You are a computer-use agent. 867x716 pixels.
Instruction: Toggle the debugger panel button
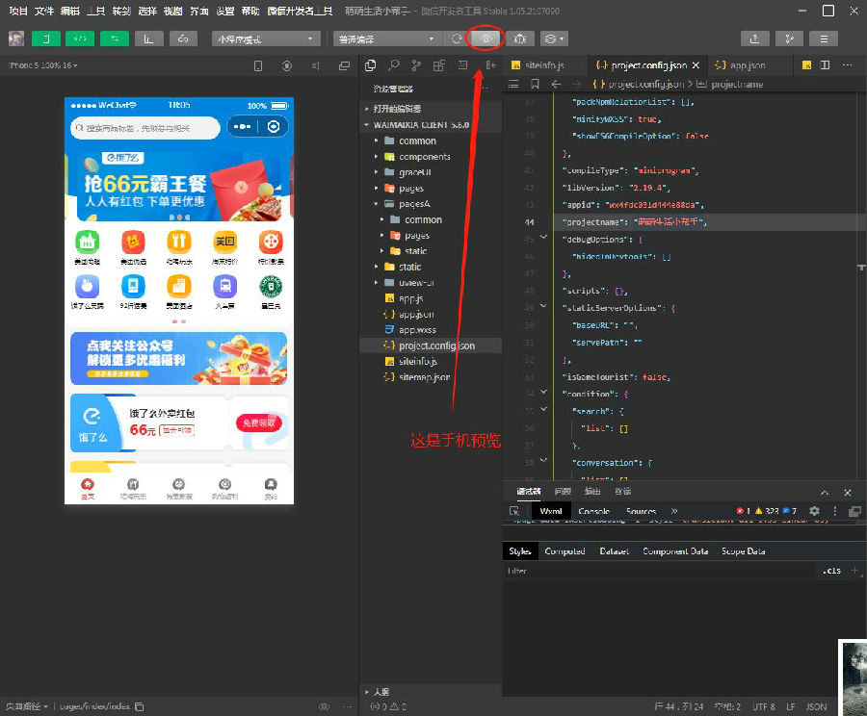(115, 38)
